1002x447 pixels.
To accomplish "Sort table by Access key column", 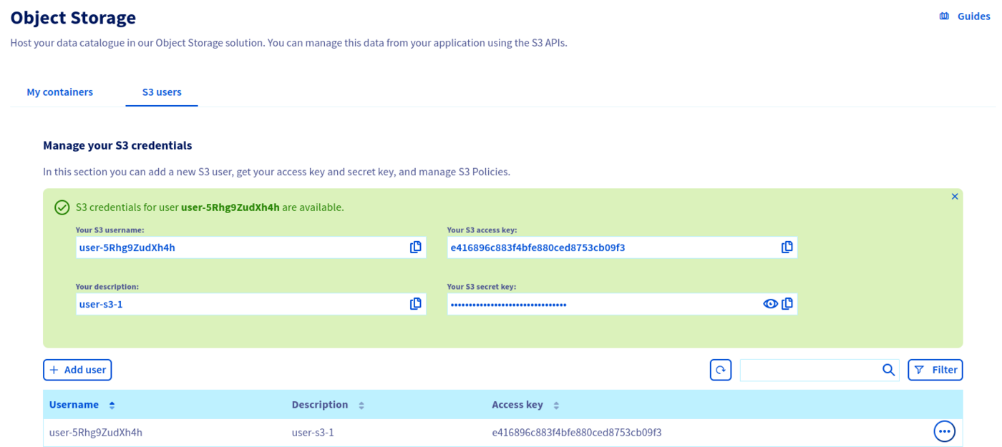I will pyautogui.click(x=556, y=406).
